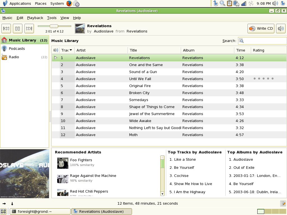Viewport: 287px width, 215px height.
Task: Skip to the next track
Action: pyautogui.click(x=29, y=29)
